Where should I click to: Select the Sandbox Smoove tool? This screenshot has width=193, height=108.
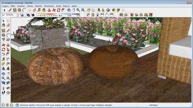point(132,15)
